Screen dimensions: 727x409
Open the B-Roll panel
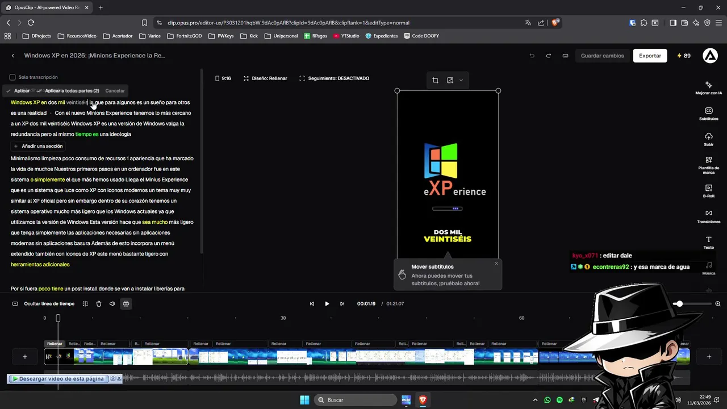pyautogui.click(x=708, y=191)
